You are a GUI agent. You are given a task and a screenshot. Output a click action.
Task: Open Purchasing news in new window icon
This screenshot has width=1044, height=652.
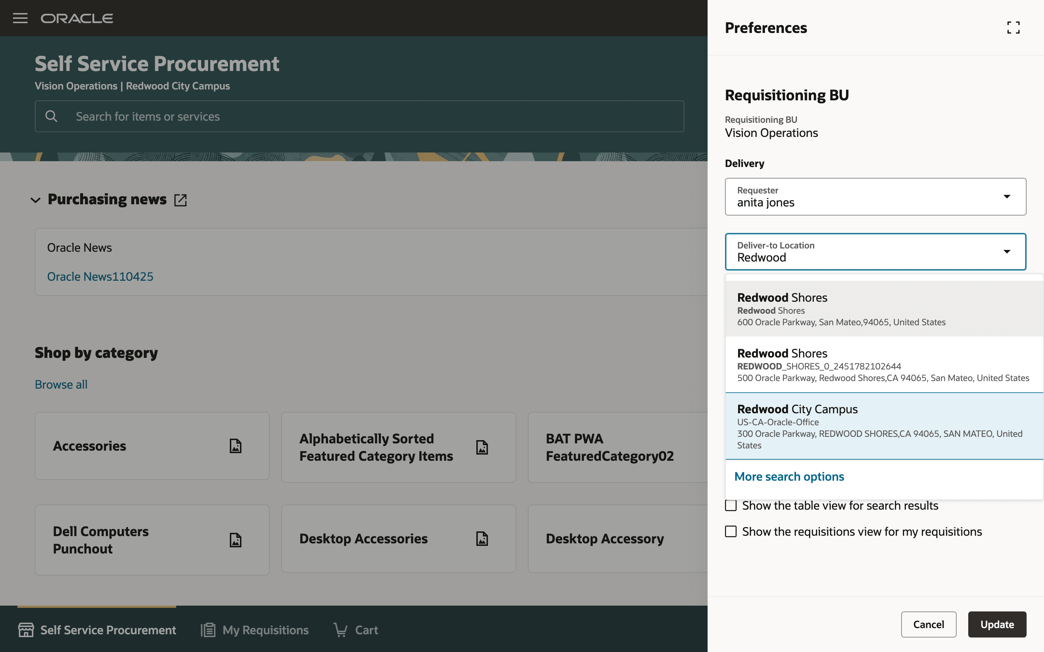[180, 200]
